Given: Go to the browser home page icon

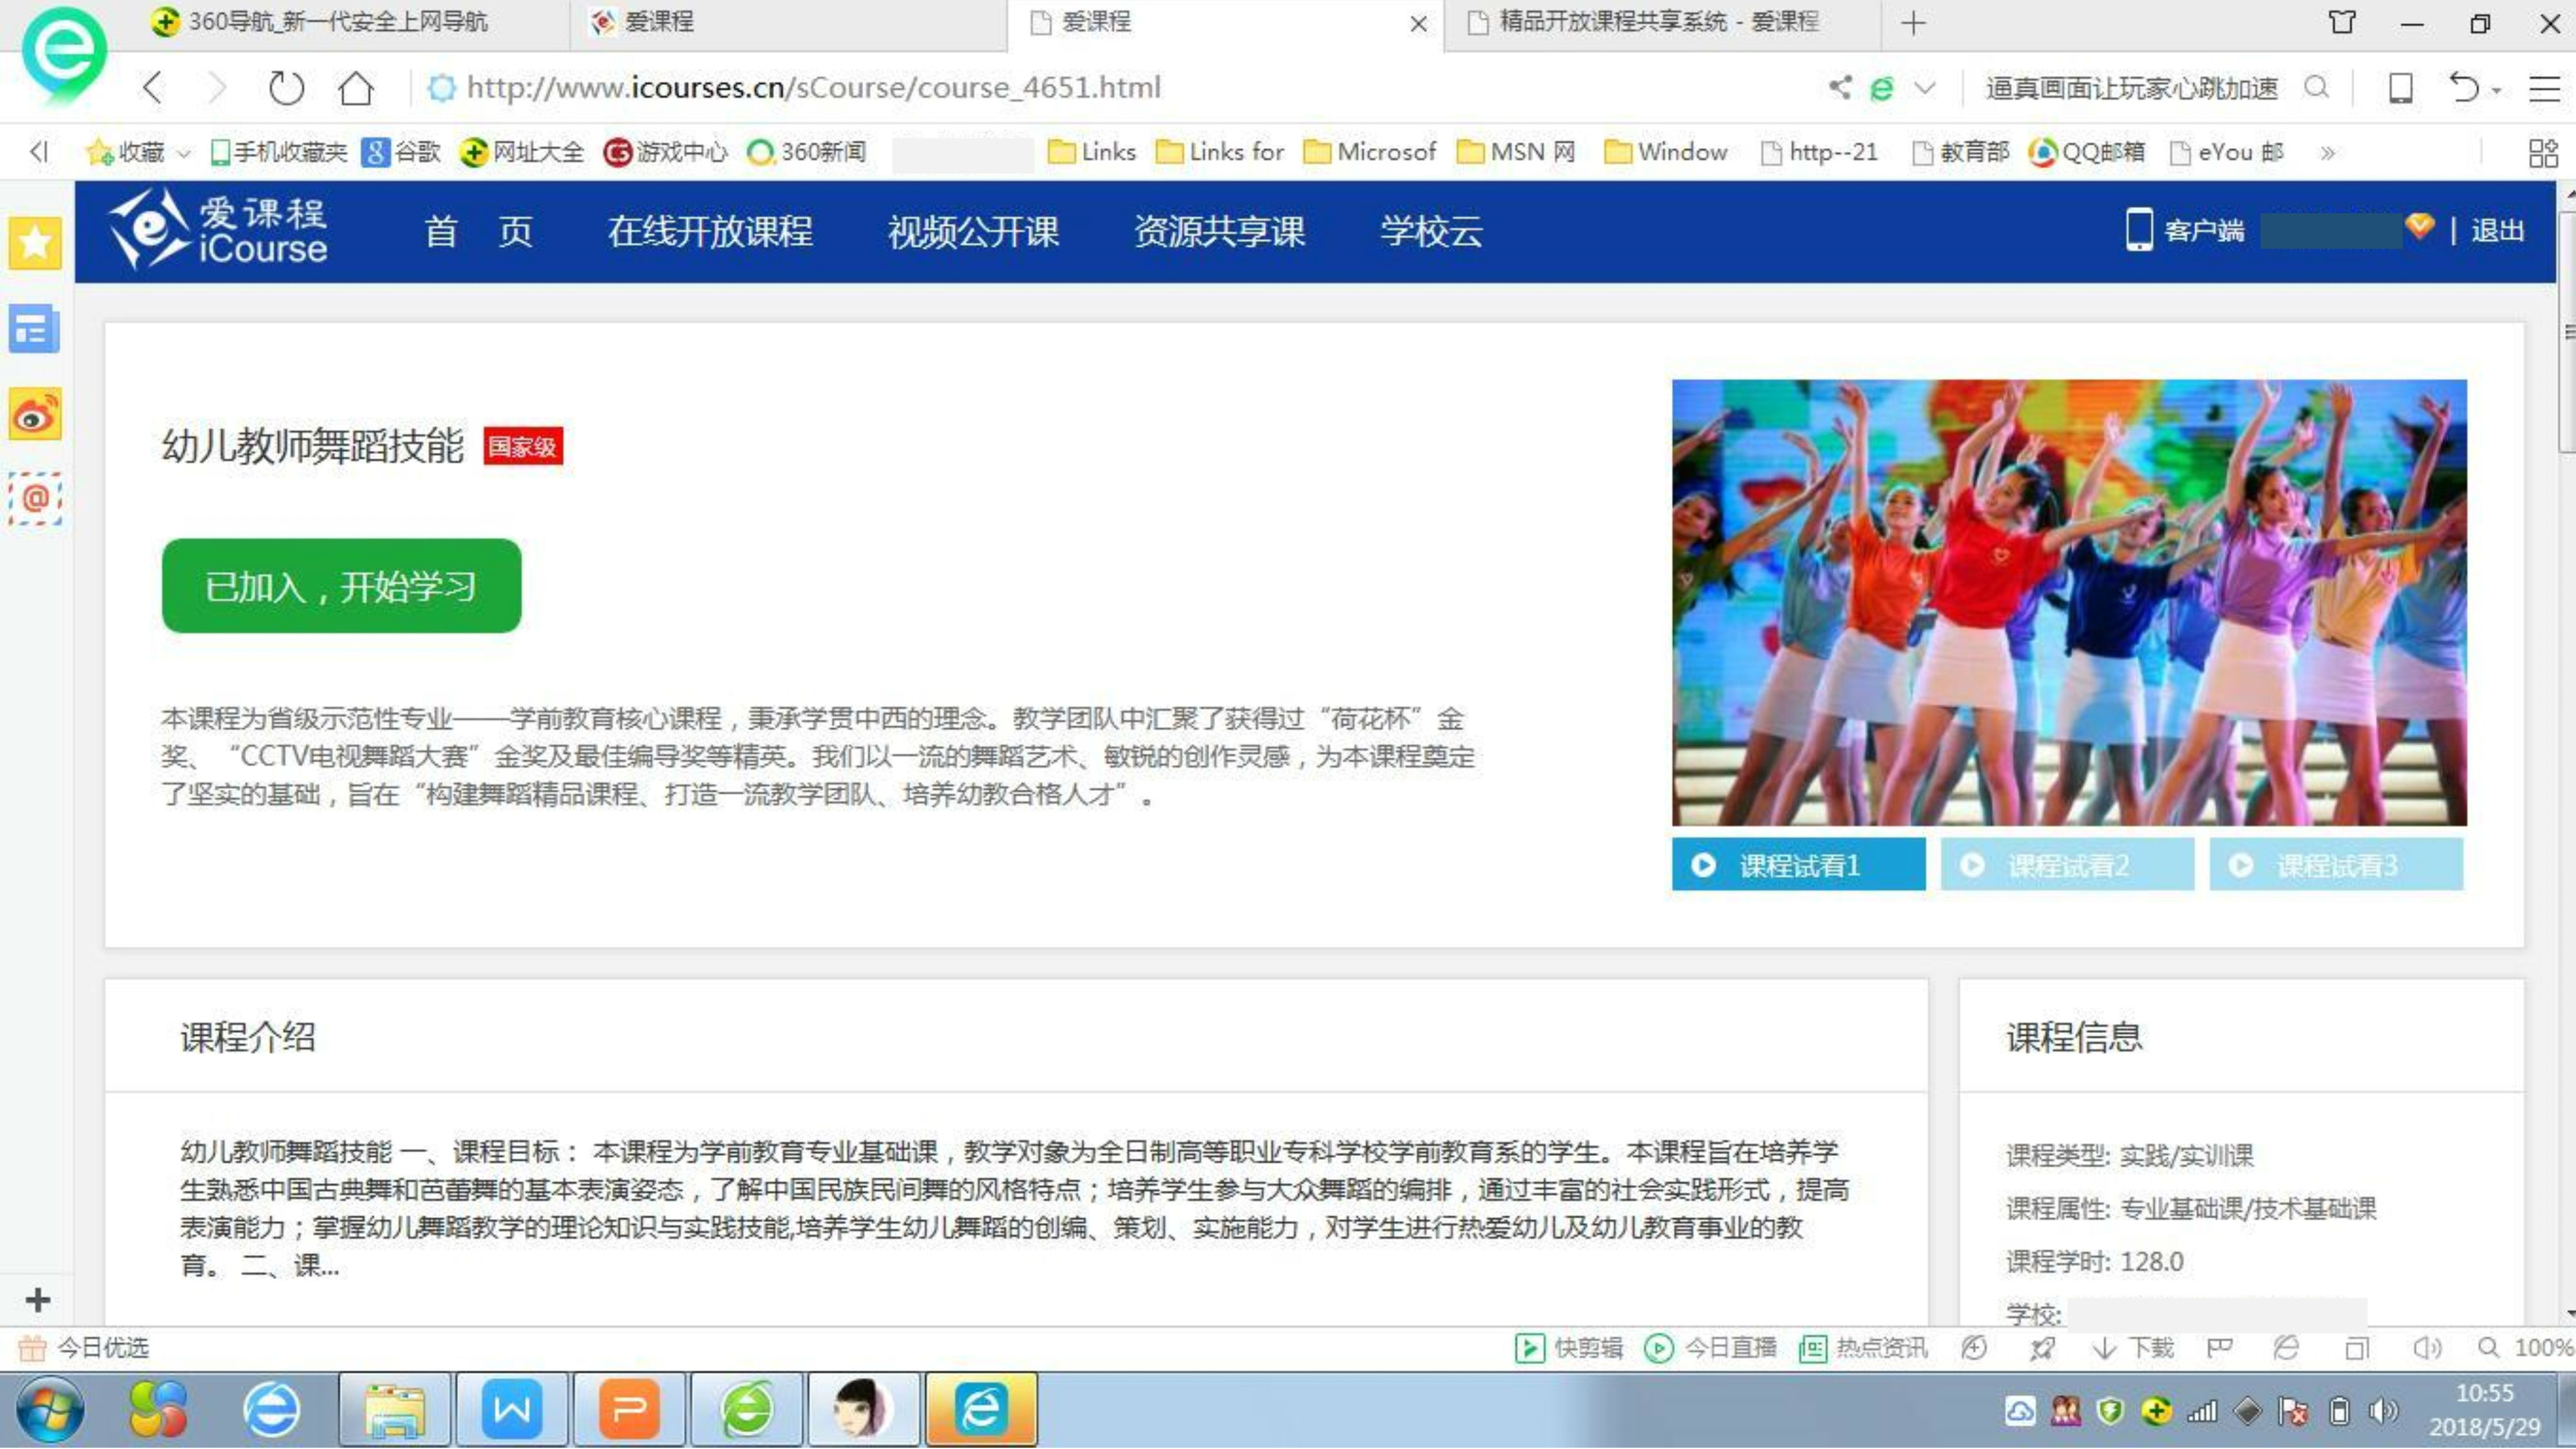Looking at the screenshot, I should point(355,88).
